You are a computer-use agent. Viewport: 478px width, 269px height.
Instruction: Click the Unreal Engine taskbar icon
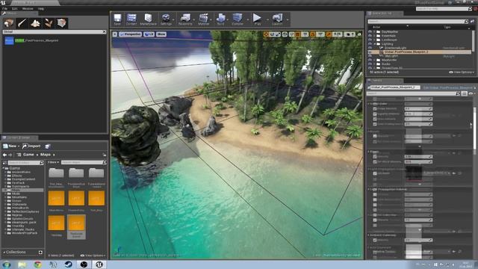click(99, 265)
